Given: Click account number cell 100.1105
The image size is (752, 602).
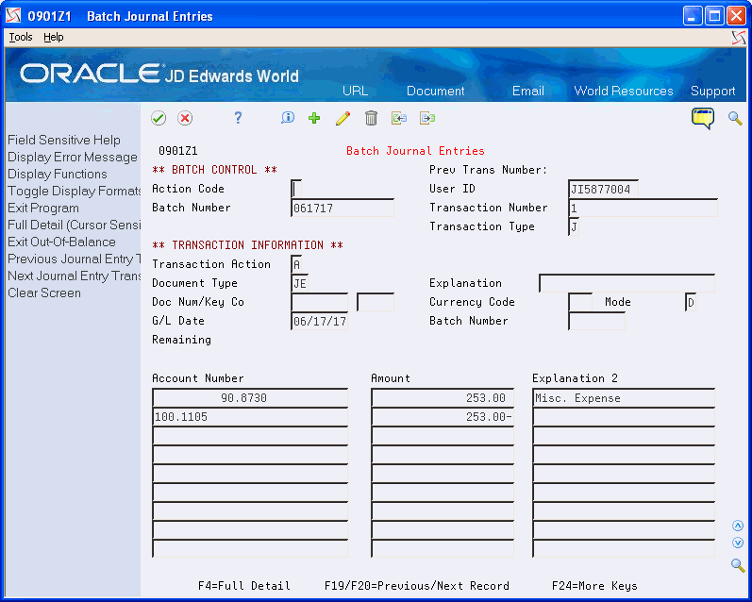Looking at the screenshot, I should [250, 417].
